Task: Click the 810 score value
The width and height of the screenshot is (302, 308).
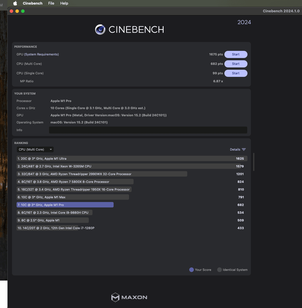Action: 241,189
